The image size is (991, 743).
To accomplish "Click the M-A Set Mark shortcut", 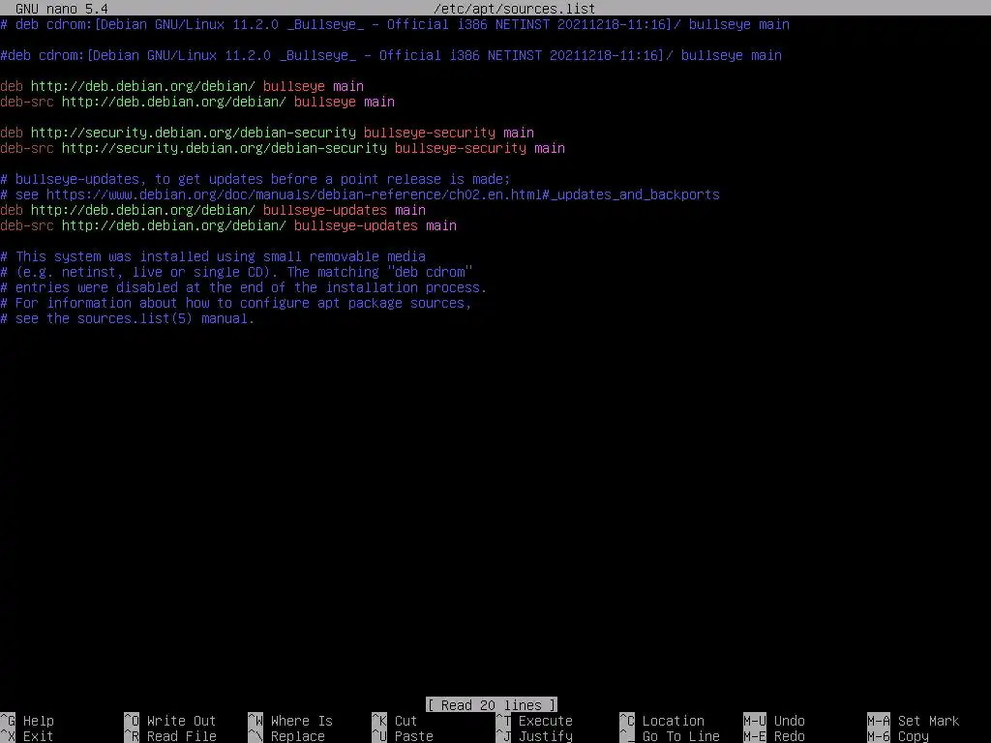I will 914,721.
